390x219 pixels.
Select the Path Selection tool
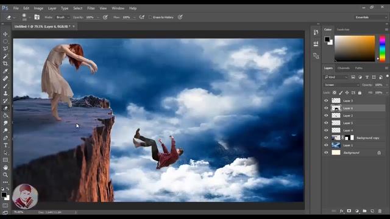click(x=5, y=153)
